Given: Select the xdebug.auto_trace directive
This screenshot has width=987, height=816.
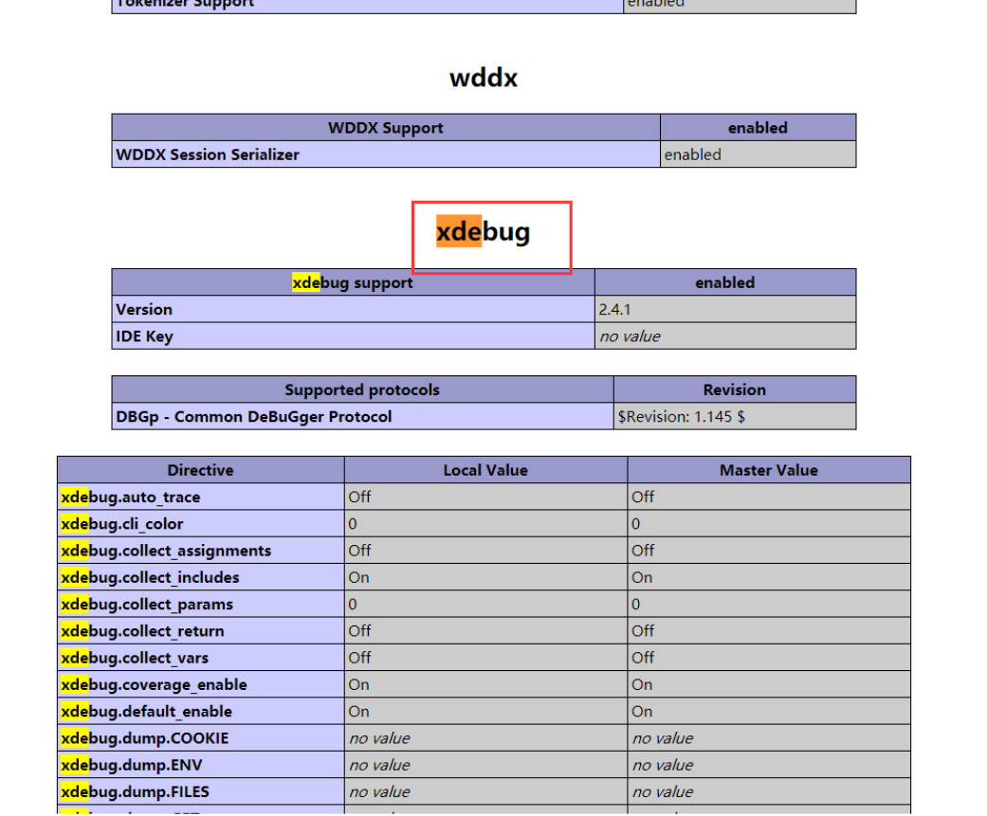Looking at the screenshot, I should 131,497.
